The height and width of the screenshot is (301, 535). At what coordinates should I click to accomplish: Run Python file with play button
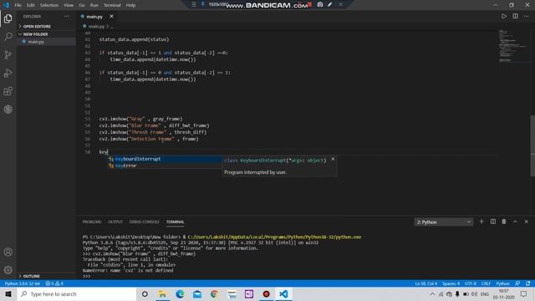[504, 16]
